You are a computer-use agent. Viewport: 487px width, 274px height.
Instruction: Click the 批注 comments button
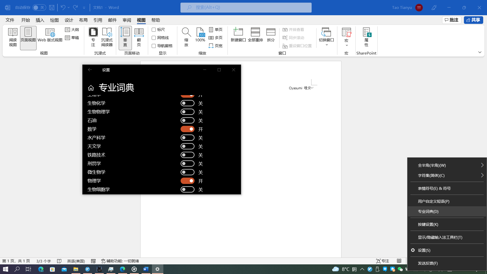451,20
